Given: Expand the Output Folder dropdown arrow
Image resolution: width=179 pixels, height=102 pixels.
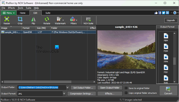Looking at the screenshot, I should pos(68,88).
